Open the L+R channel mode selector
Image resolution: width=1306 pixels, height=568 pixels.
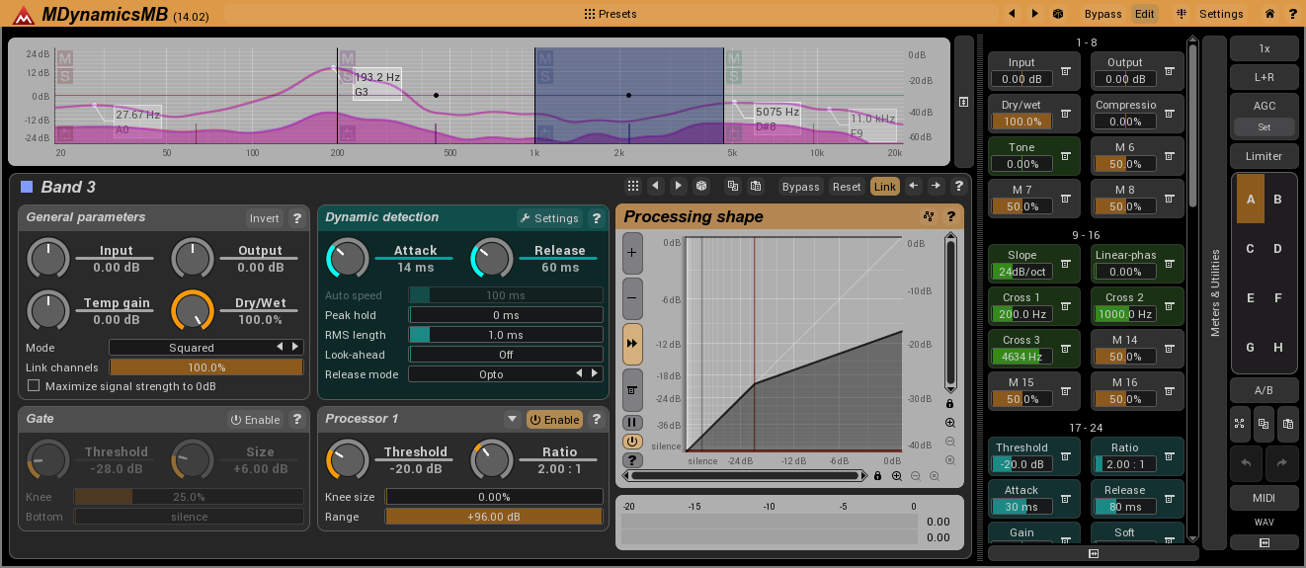(1264, 77)
